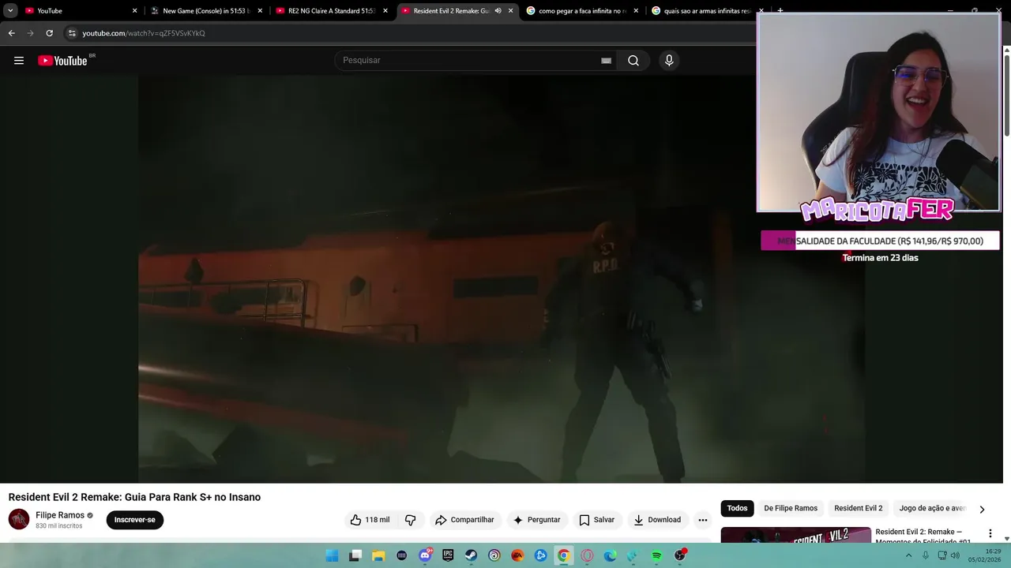Close the RE2 NG Claire A Standard tab

point(385,11)
